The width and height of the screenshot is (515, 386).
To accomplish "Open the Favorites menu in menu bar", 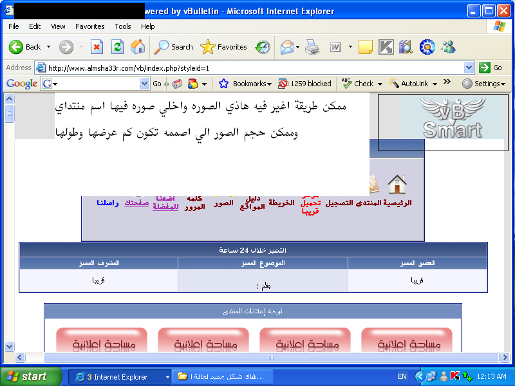I will tap(89, 26).
